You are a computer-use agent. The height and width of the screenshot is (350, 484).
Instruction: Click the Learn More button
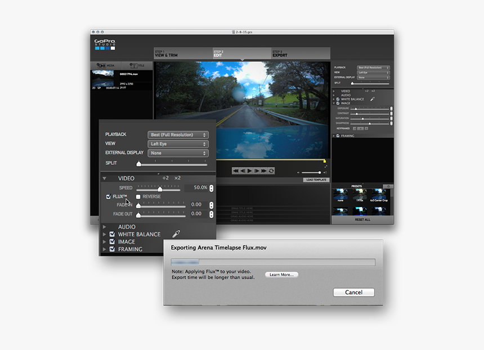(281, 275)
